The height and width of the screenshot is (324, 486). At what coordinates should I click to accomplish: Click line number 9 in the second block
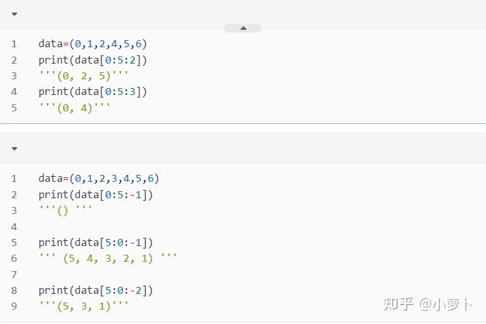point(14,306)
